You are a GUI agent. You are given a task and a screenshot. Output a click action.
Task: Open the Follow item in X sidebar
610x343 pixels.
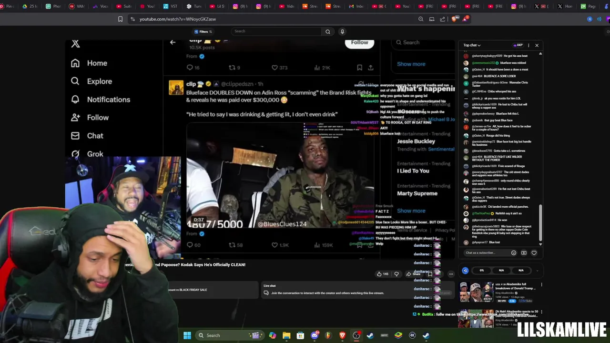coord(90,118)
